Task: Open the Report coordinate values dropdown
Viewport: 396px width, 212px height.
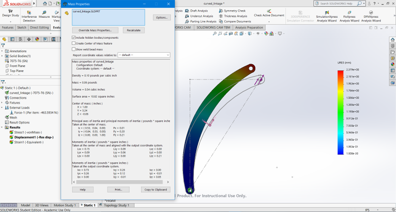Action: [144, 55]
